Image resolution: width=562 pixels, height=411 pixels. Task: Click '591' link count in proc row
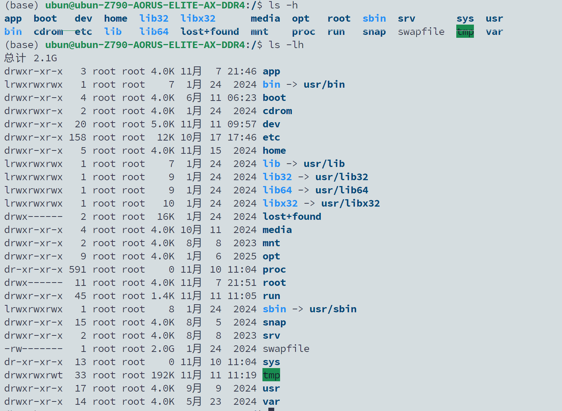pyautogui.click(x=78, y=269)
